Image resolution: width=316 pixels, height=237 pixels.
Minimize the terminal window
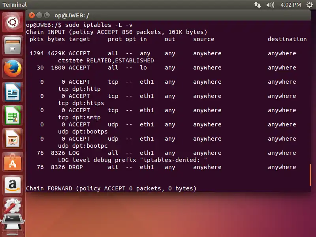[39, 15]
